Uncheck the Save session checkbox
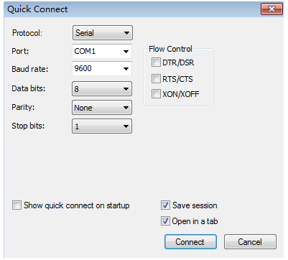 click(x=165, y=205)
